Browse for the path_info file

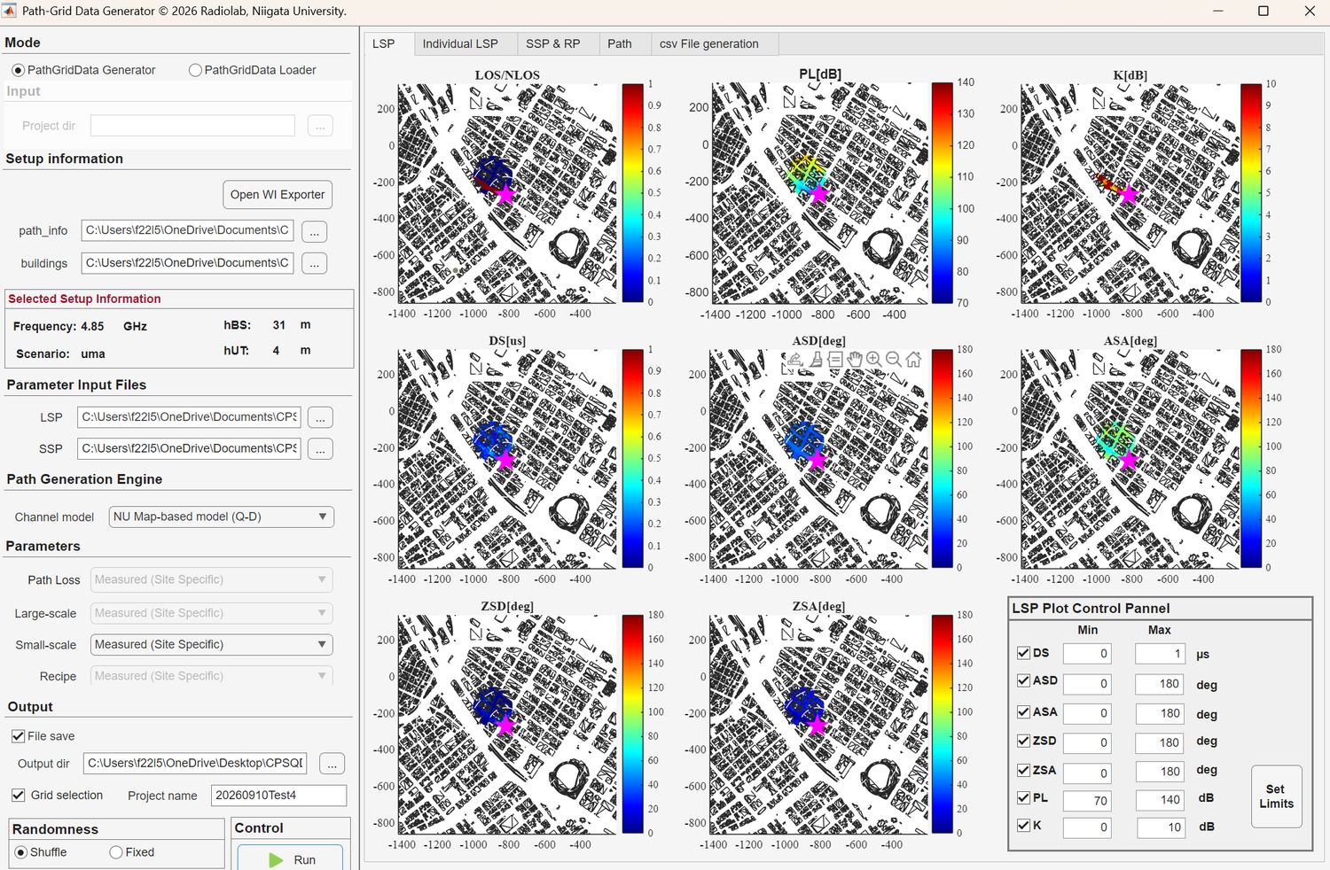click(314, 231)
